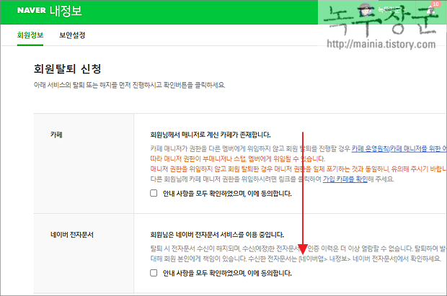This screenshot has width=447, height=296.
Task: Click text 회원님께서 매니저로 계신 카페가 존재합니다.
Action: 211,135
